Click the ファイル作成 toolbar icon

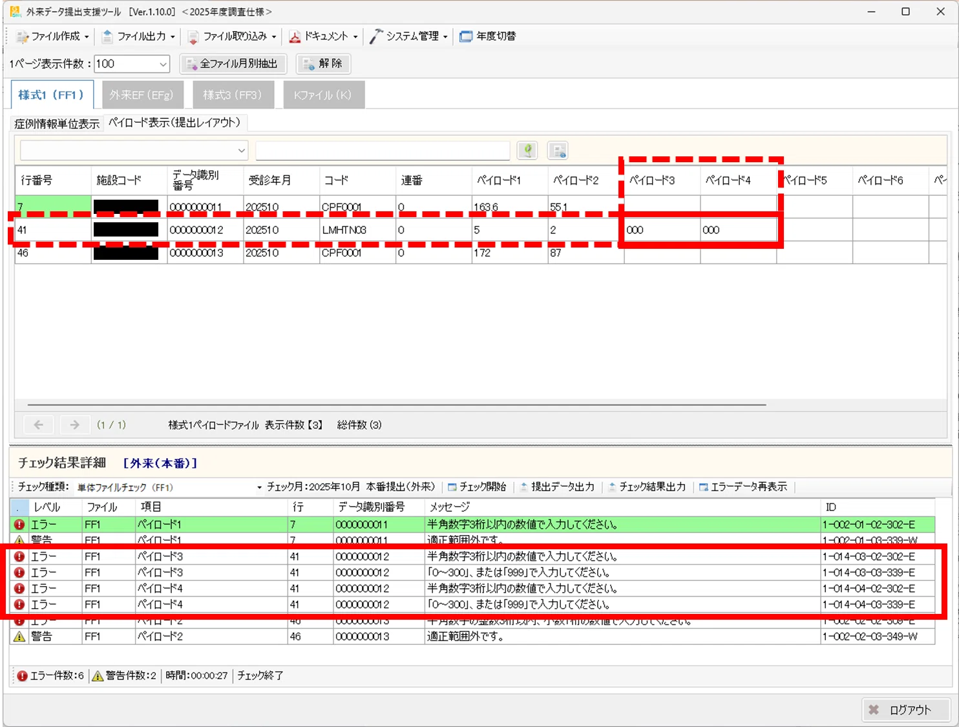(23, 37)
